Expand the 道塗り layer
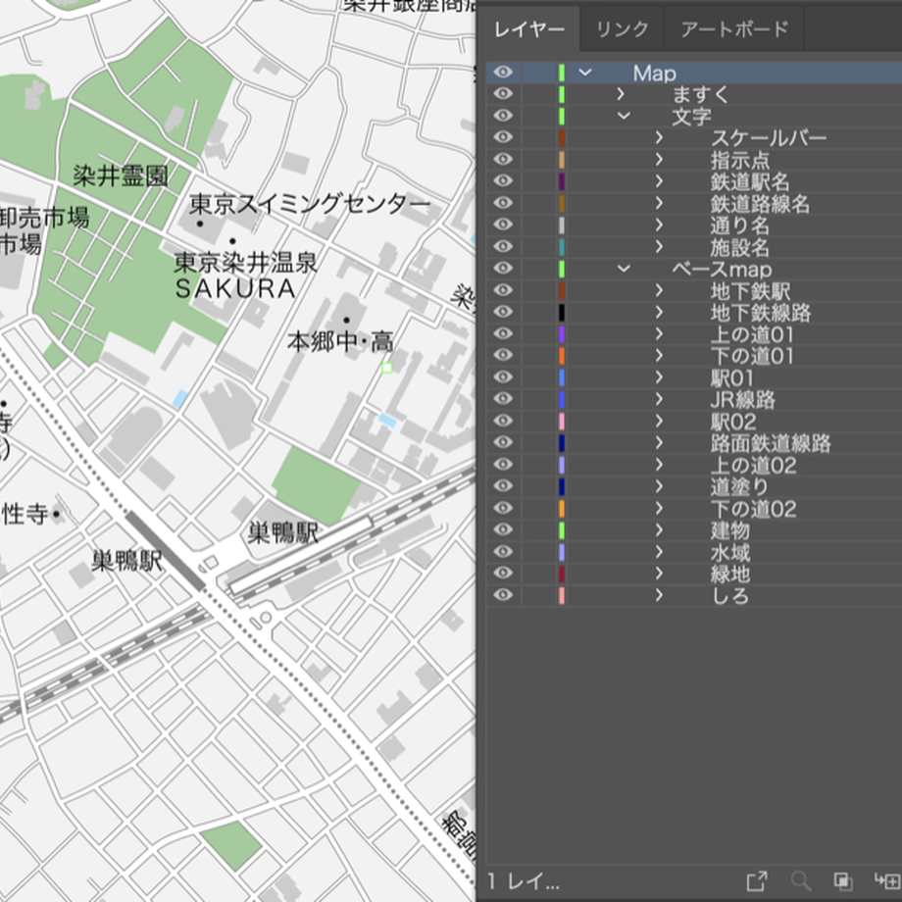This screenshot has height=902, width=902. click(x=659, y=486)
